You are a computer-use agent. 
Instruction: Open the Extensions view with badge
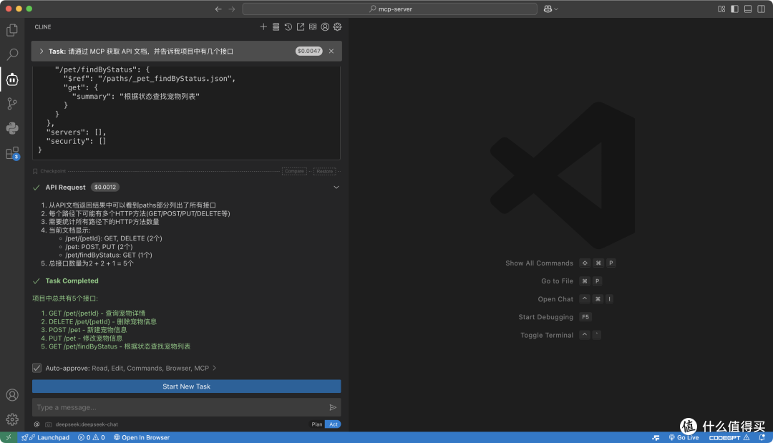point(12,153)
